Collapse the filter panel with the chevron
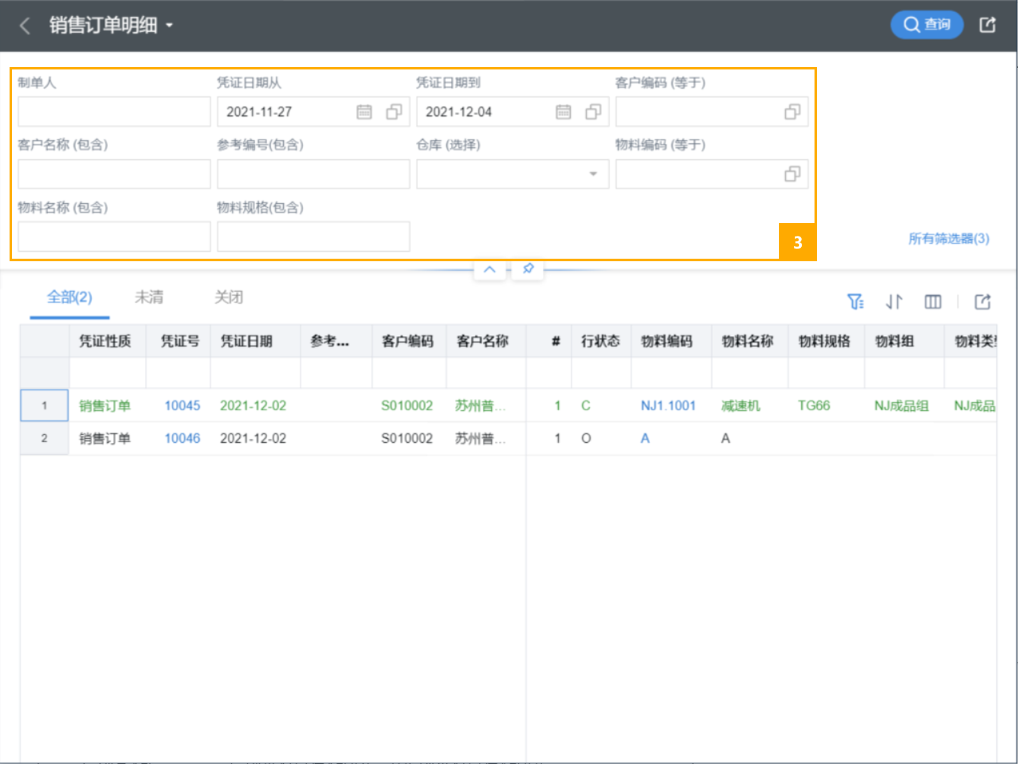The height and width of the screenshot is (764, 1018). pyautogui.click(x=489, y=269)
